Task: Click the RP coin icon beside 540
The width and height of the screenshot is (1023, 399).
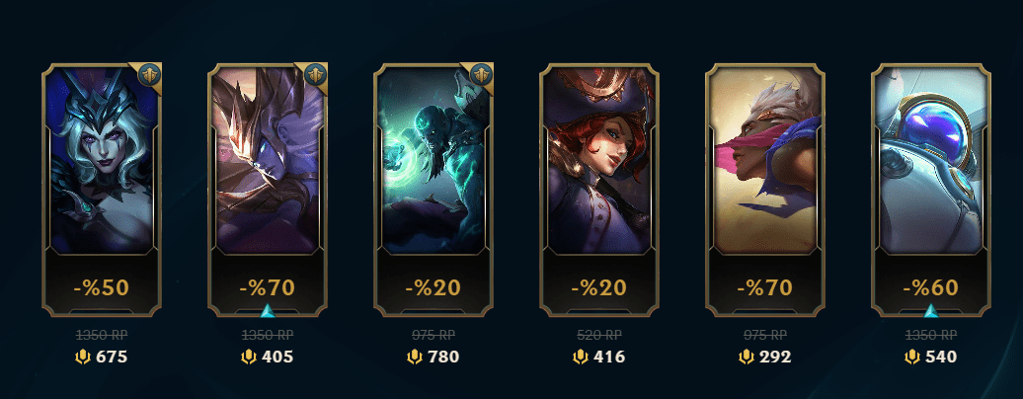Action: [x=912, y=358]
